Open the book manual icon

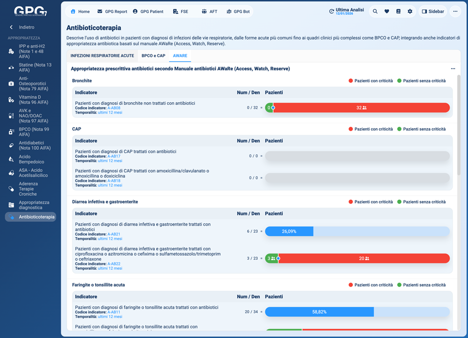pos(398,11)
